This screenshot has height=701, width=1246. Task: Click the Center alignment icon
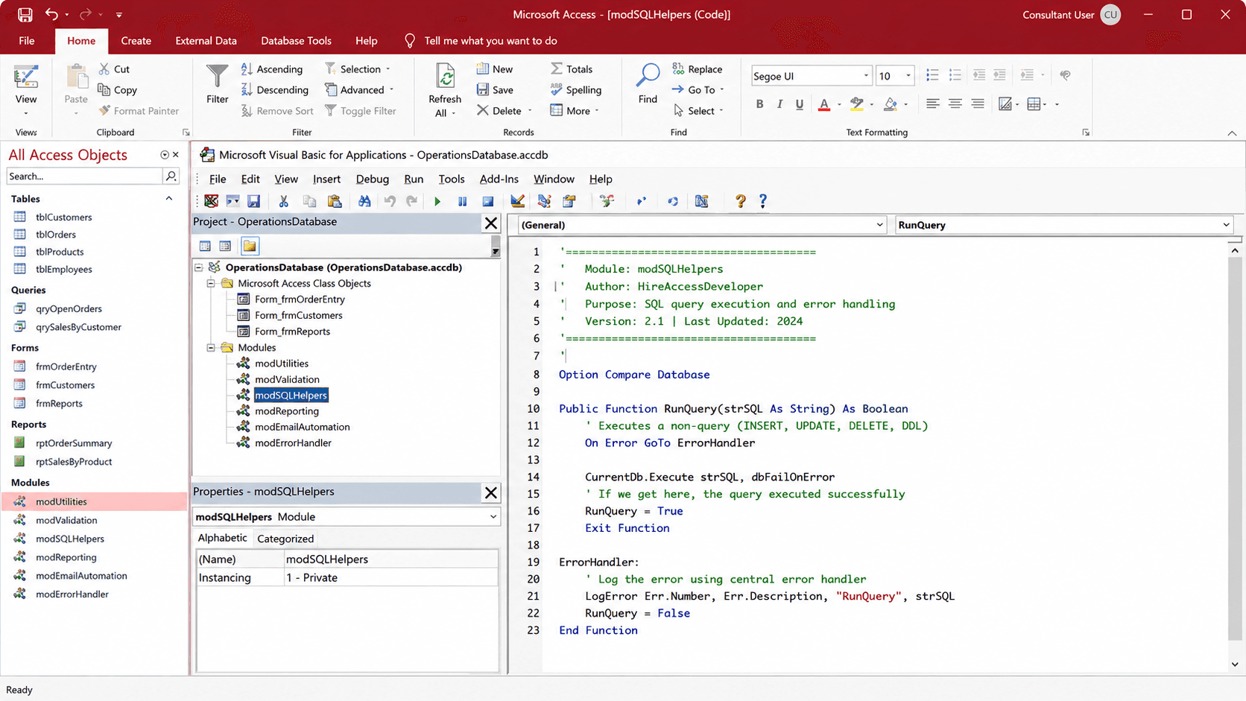955,104
